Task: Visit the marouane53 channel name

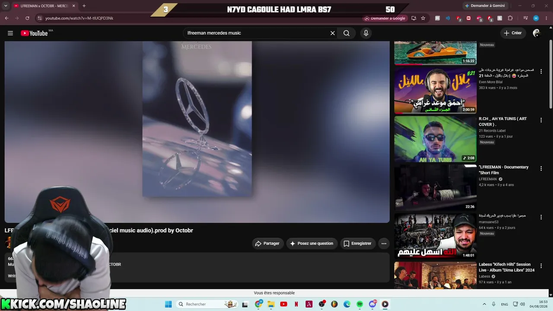Action: coord(489,222)
